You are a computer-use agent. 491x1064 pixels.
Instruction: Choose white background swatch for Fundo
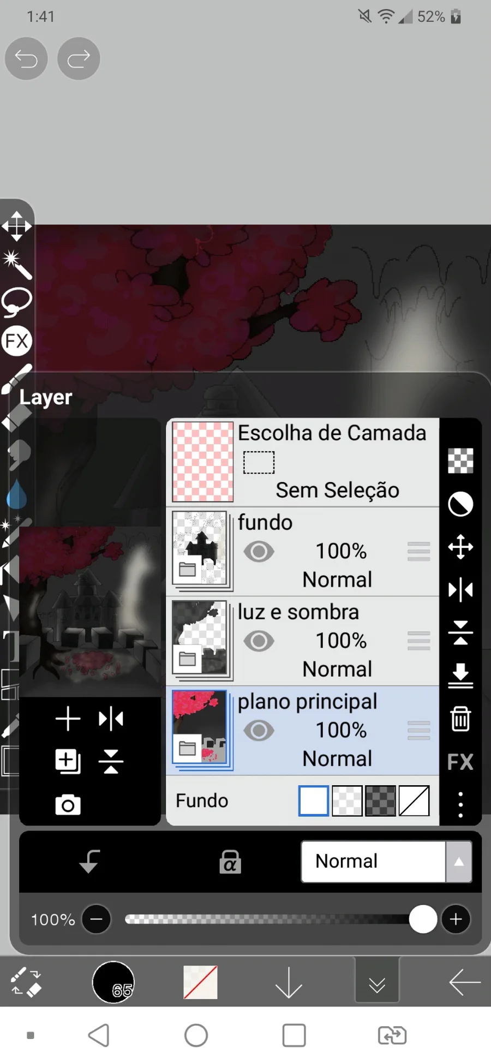click(314, 800)
